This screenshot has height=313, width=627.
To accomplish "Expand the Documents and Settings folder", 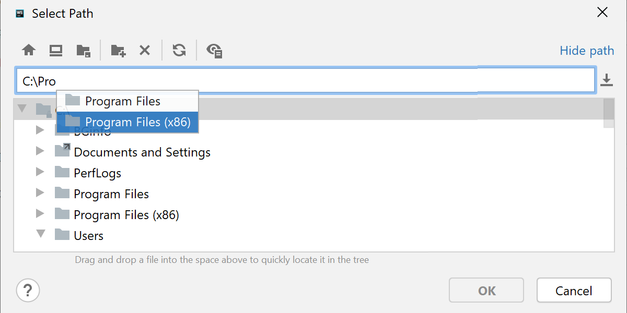I will (40, 151).
